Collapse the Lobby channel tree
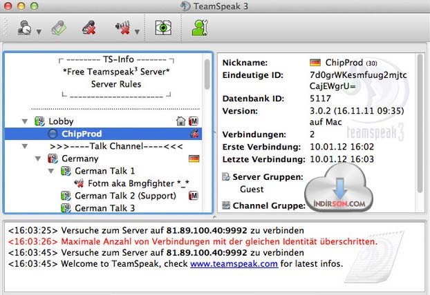Screen dimensions: 430x295 pyautogui.click(x=25, y=121)
